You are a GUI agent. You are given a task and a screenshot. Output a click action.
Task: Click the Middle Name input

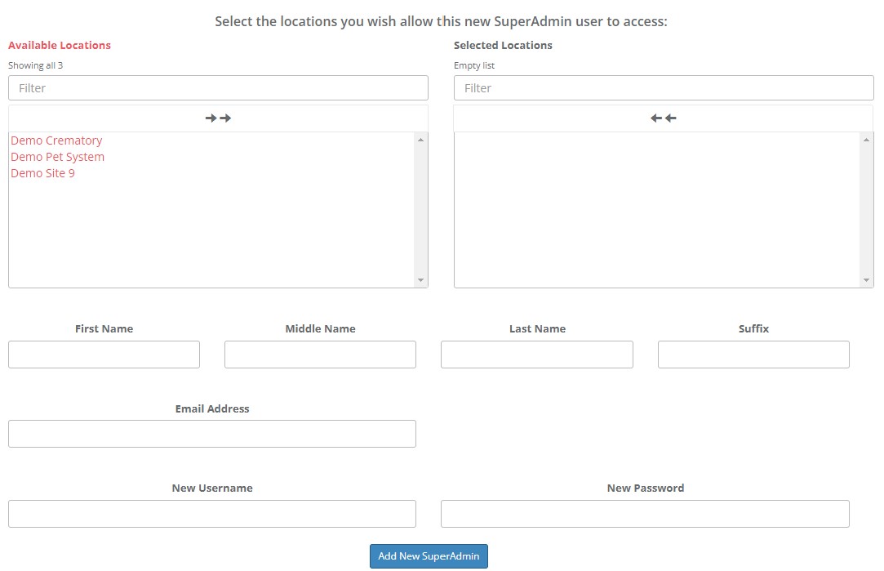[320, 355]
